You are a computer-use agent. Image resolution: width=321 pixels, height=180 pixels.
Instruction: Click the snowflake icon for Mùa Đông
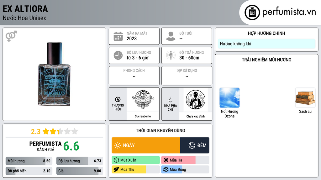pyautogui.click(x=166, y=169)
